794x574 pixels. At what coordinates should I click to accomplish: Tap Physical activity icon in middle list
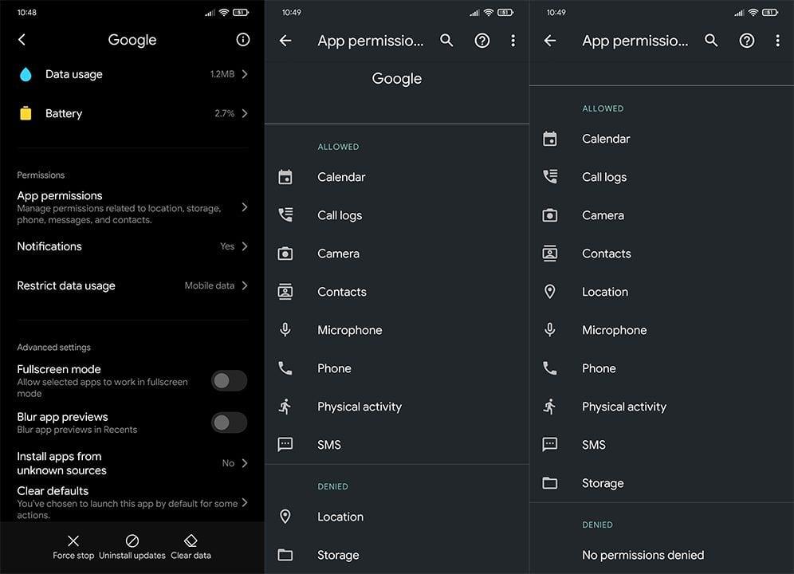[285, 407]
